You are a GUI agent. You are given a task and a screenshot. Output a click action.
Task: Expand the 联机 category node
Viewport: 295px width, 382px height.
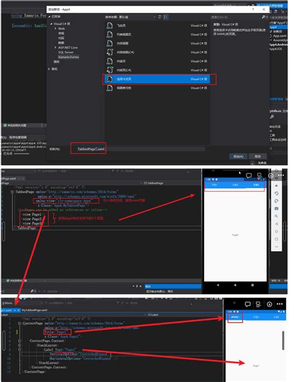[49, 69]
